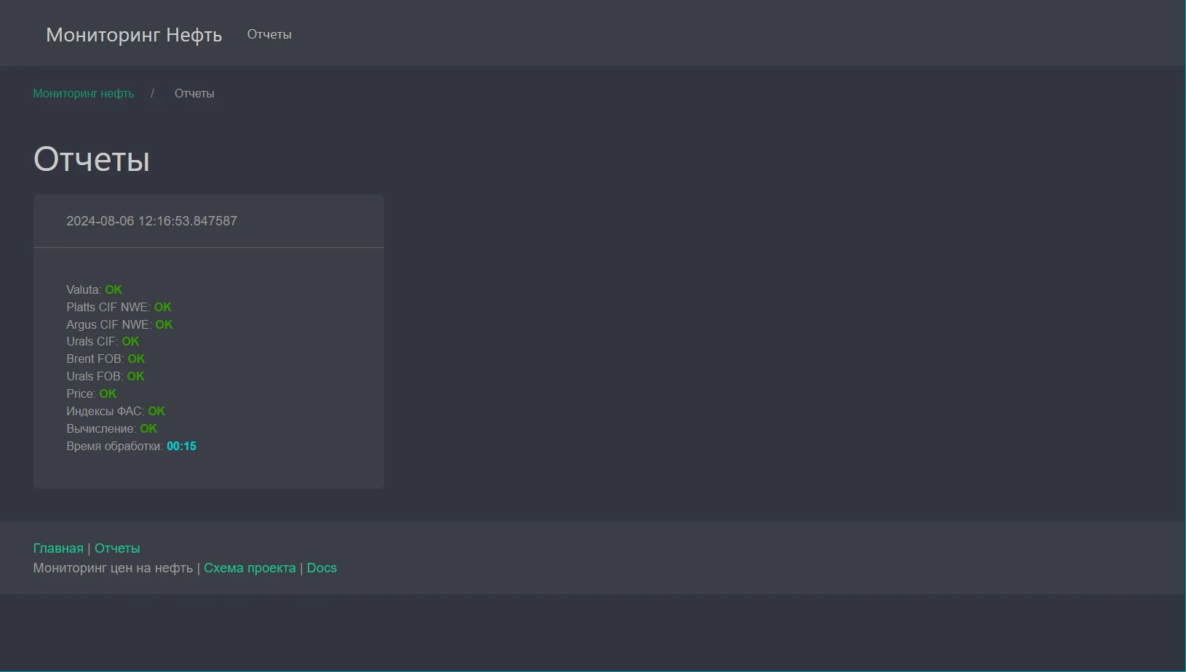
Task: Click the Platts CIF NWE status line
Action: tap(119, 307)
